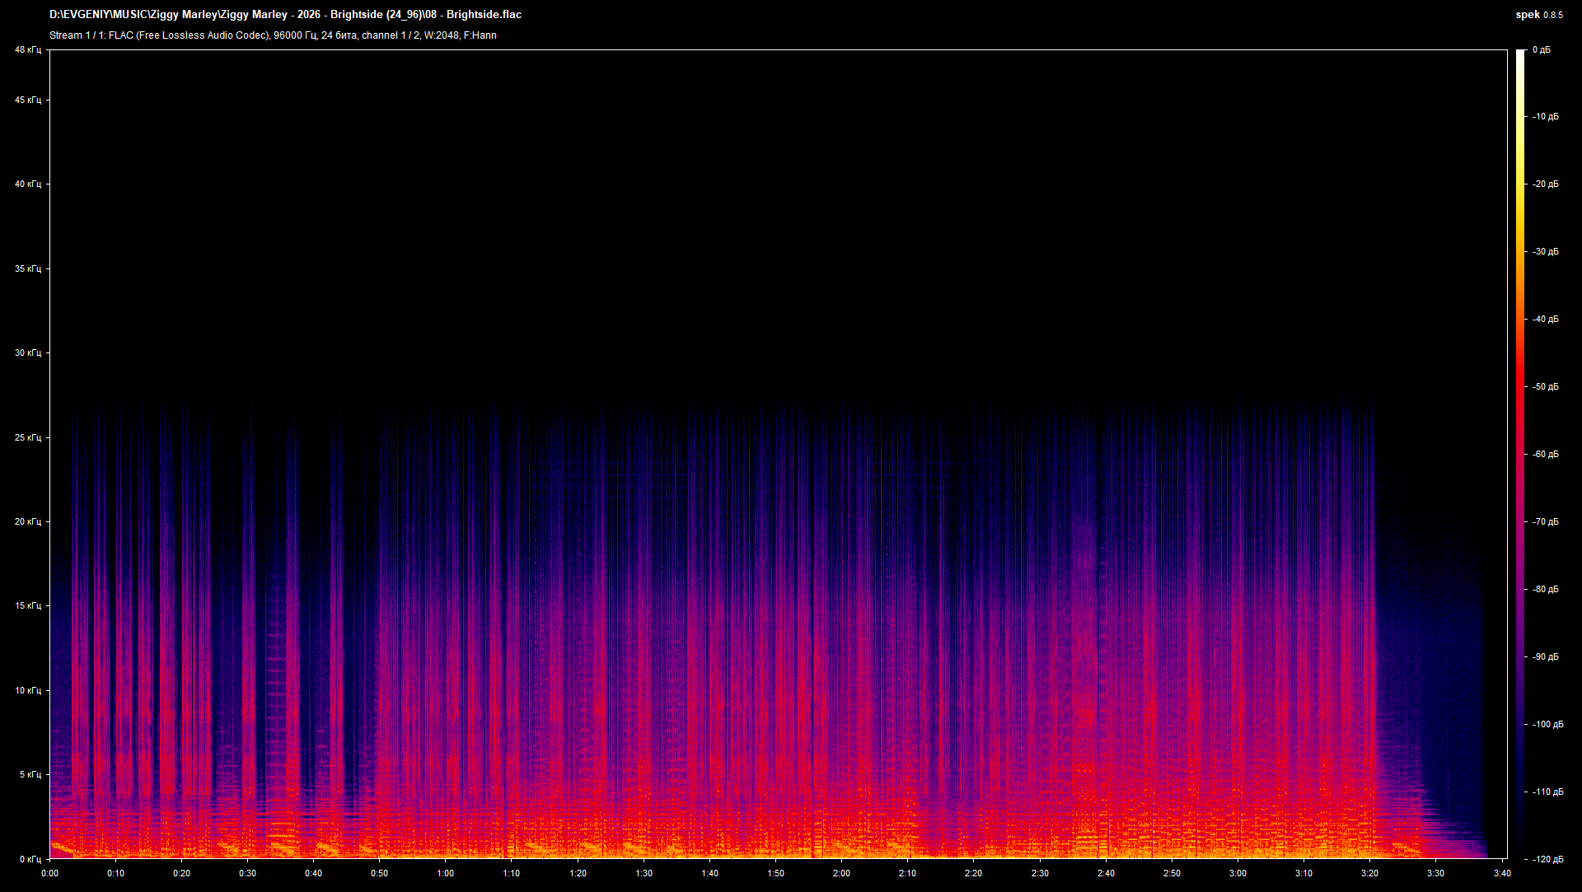Click the 0:20 time axis label

[181, 874]
